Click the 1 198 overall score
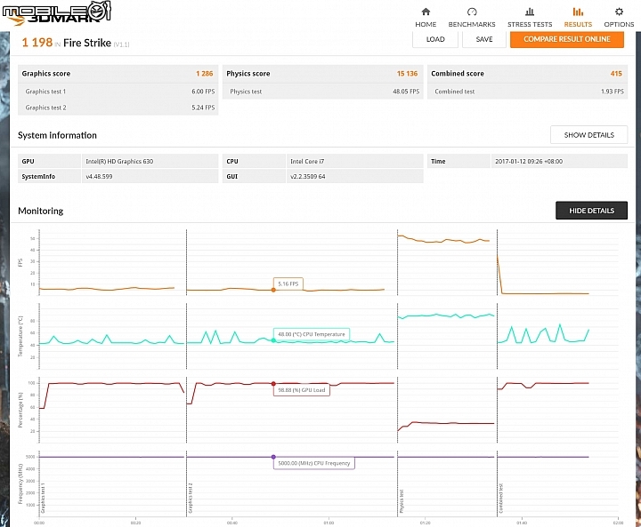641x527 pixels. point(37,43)
